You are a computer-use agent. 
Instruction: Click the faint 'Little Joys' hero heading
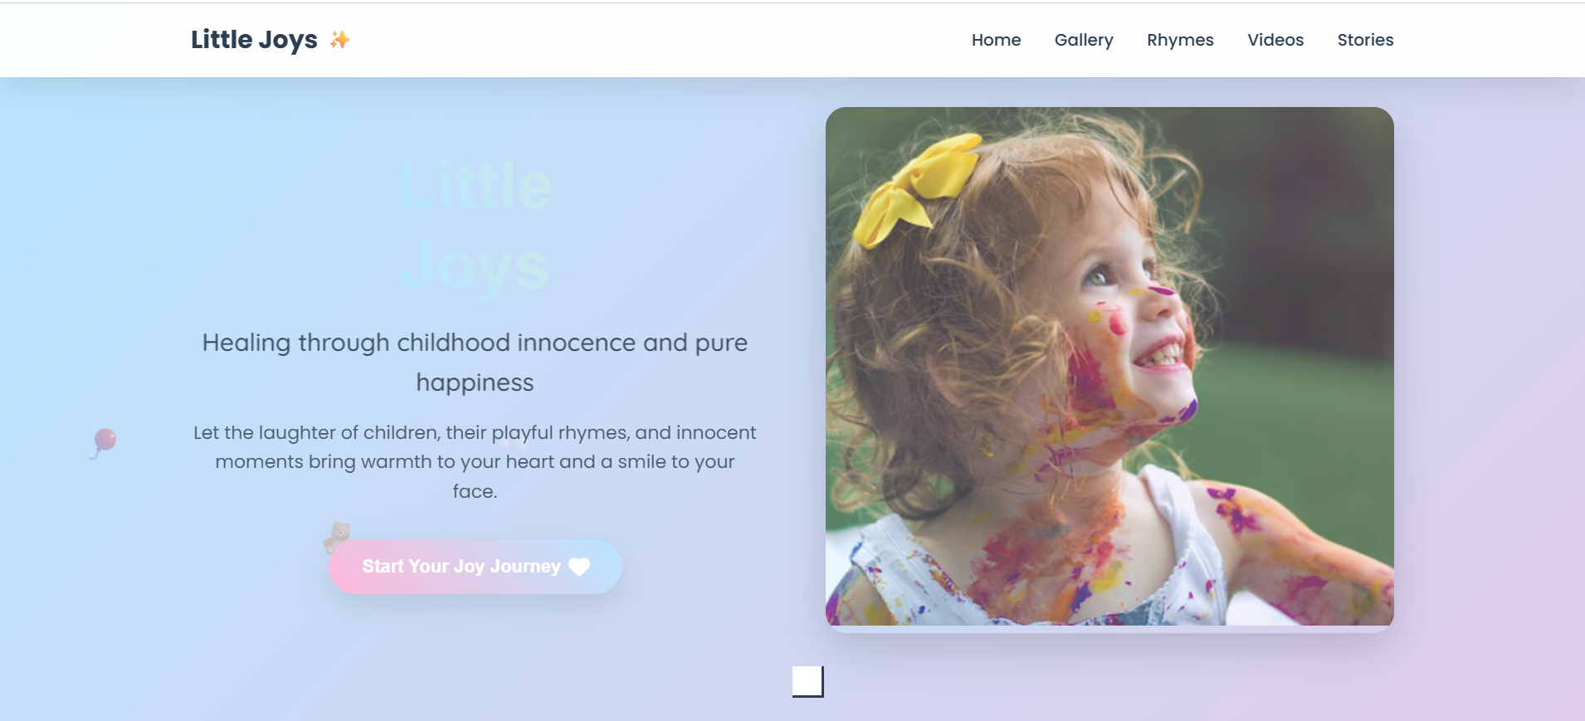click(475, 226)
